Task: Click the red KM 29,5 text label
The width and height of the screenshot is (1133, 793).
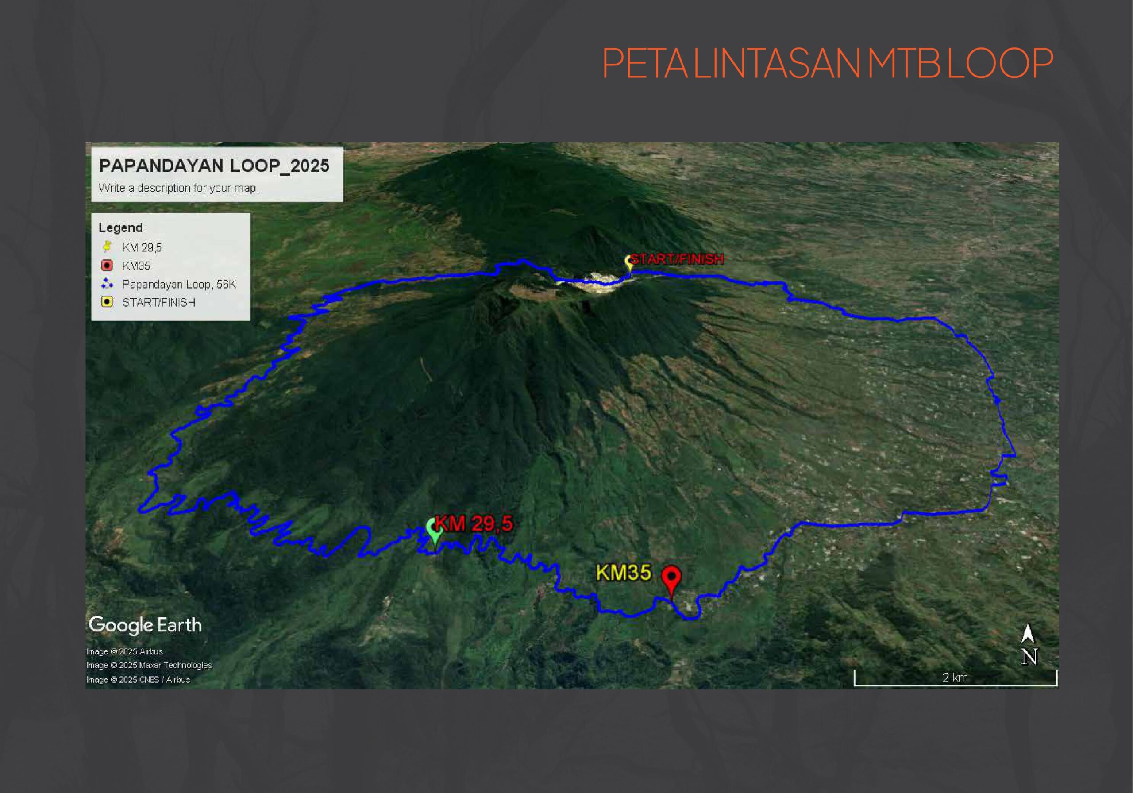Action: click(x=474, y=524)
